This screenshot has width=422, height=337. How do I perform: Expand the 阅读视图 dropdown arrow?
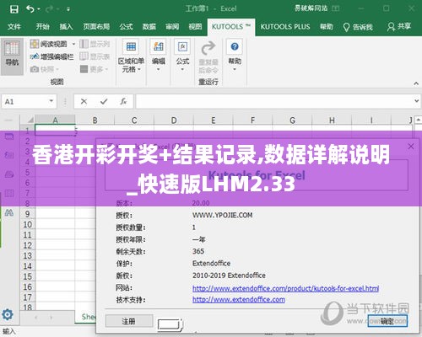73,44
